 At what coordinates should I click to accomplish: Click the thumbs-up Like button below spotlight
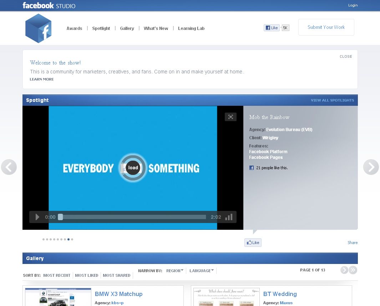[x=253, y=243]
